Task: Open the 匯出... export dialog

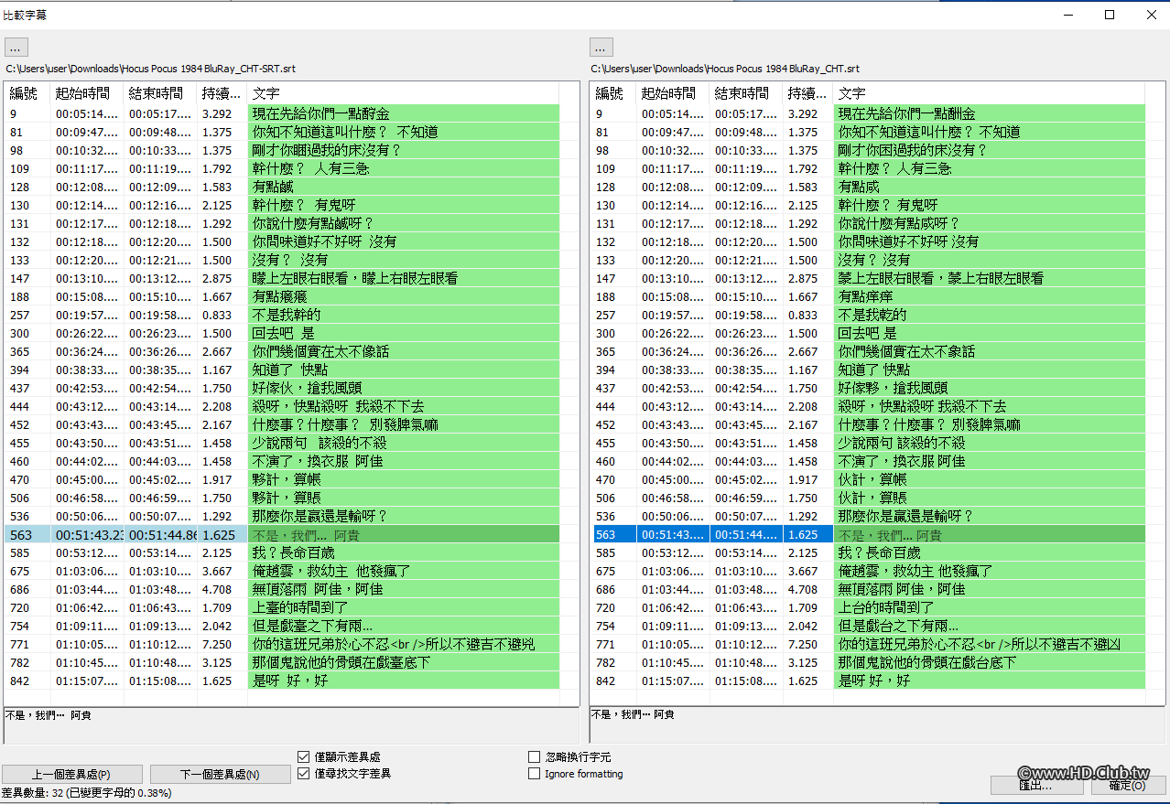Action: [1036, 785]
